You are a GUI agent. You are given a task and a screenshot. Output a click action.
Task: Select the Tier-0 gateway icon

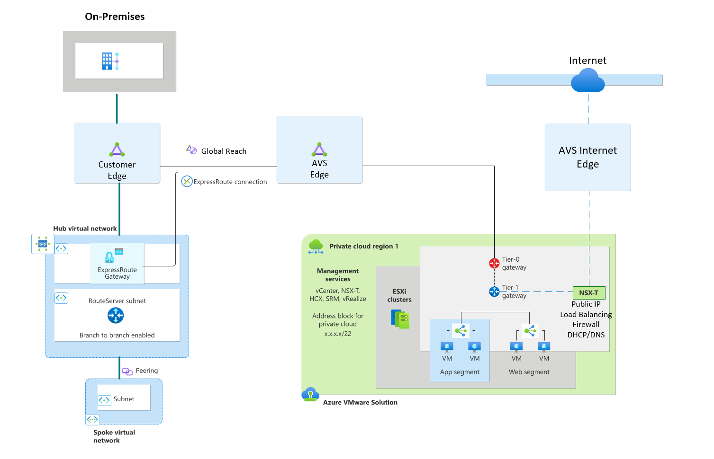point(494,263)
